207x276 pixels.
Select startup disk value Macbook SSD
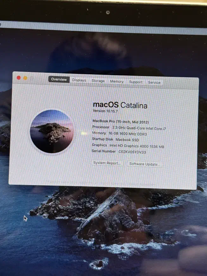coord(127,140)
